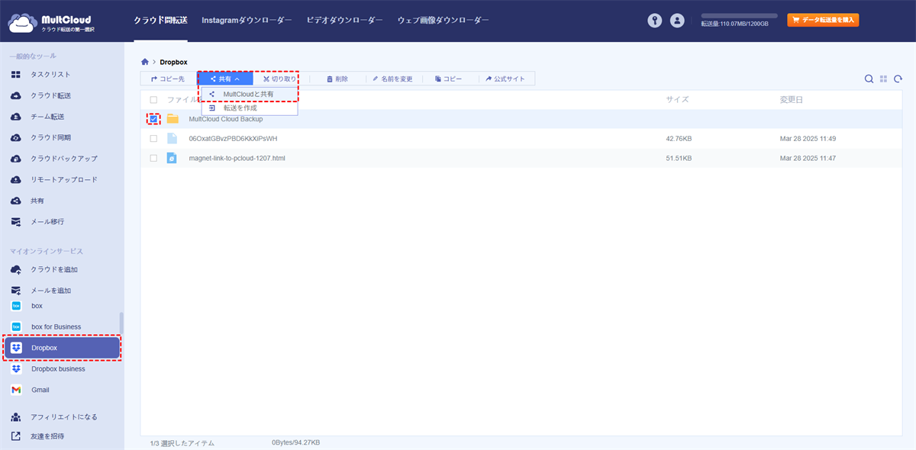This screenshot has width=916, height=450.
Task: Uncheck the MultCloud Cloud Backup checkbox
Action: point(153,119)
